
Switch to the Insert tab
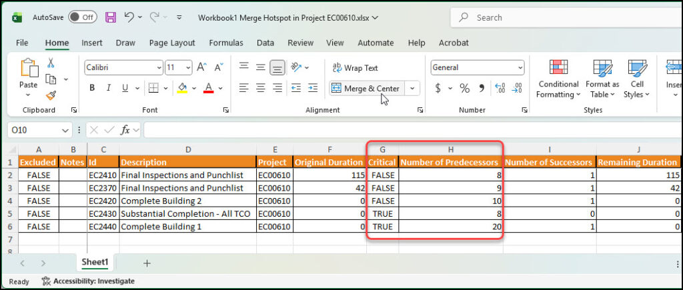click(x=92, y=43)
